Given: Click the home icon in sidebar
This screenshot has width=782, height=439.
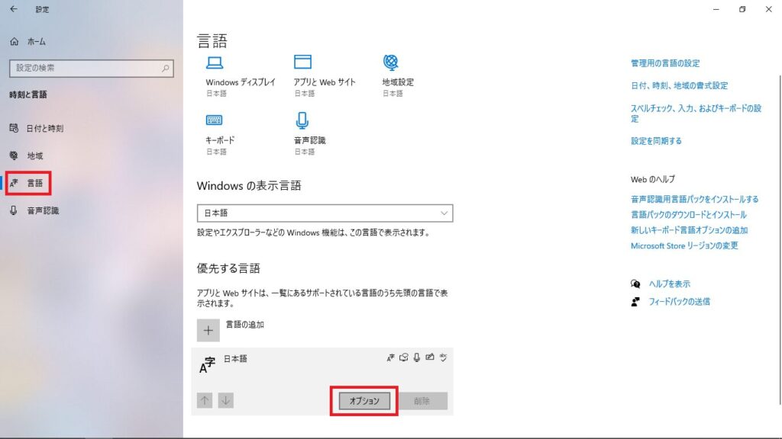Looking at the screenshot, I should coord(14,42).
